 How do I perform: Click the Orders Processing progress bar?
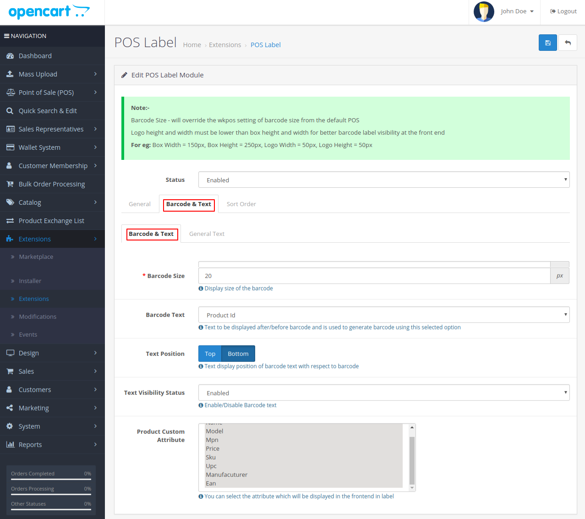pyautogui.click(x=51, y=494)
